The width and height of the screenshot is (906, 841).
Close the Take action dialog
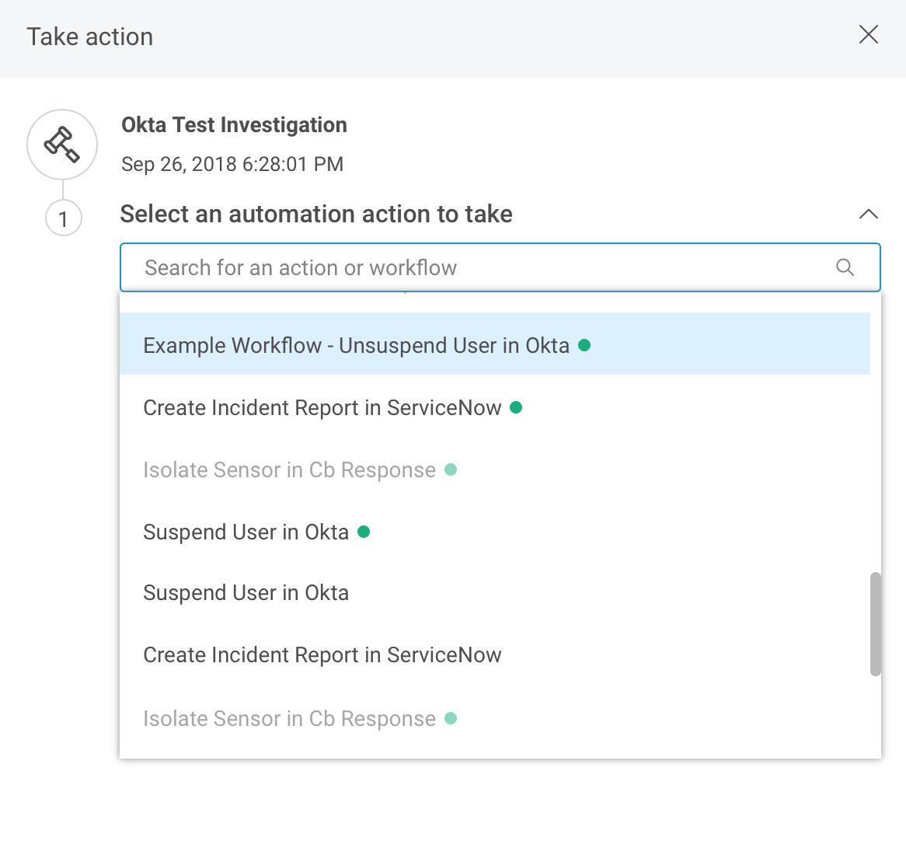click(869, 35)
